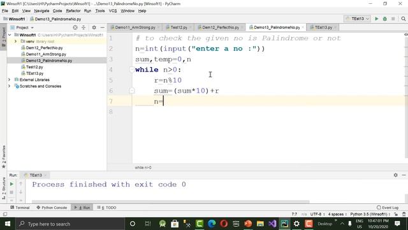Expand External Libraries
408x230 pixels.
10,79
